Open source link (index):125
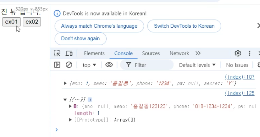This screenshot has height=137, width=260. 240,93
